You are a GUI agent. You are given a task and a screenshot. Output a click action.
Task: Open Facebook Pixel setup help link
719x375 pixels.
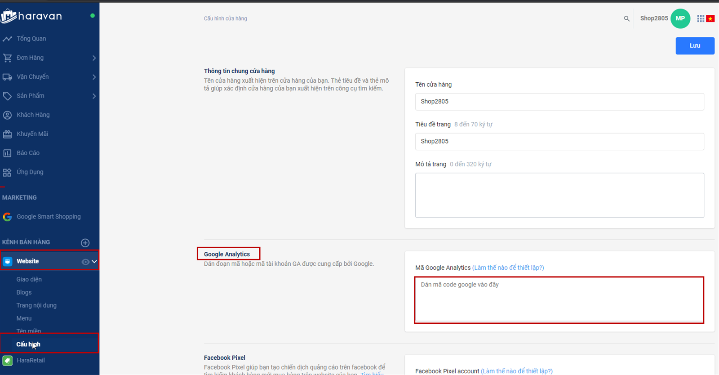tap(517, 371)
